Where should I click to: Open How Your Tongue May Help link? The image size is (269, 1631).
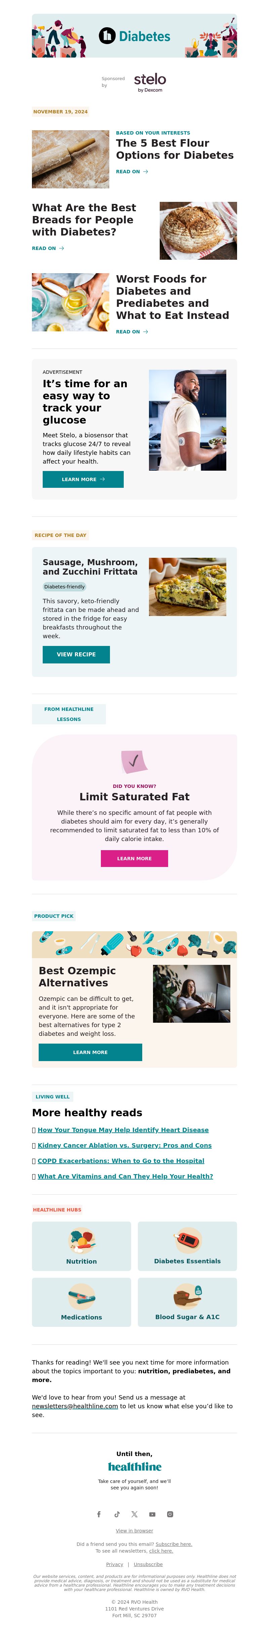click(123, 1129)
